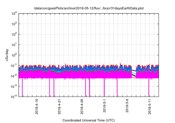
Task: Click the Coordinated Universal Time axis label
Action: pyautogui.click(x=89, y=120)
